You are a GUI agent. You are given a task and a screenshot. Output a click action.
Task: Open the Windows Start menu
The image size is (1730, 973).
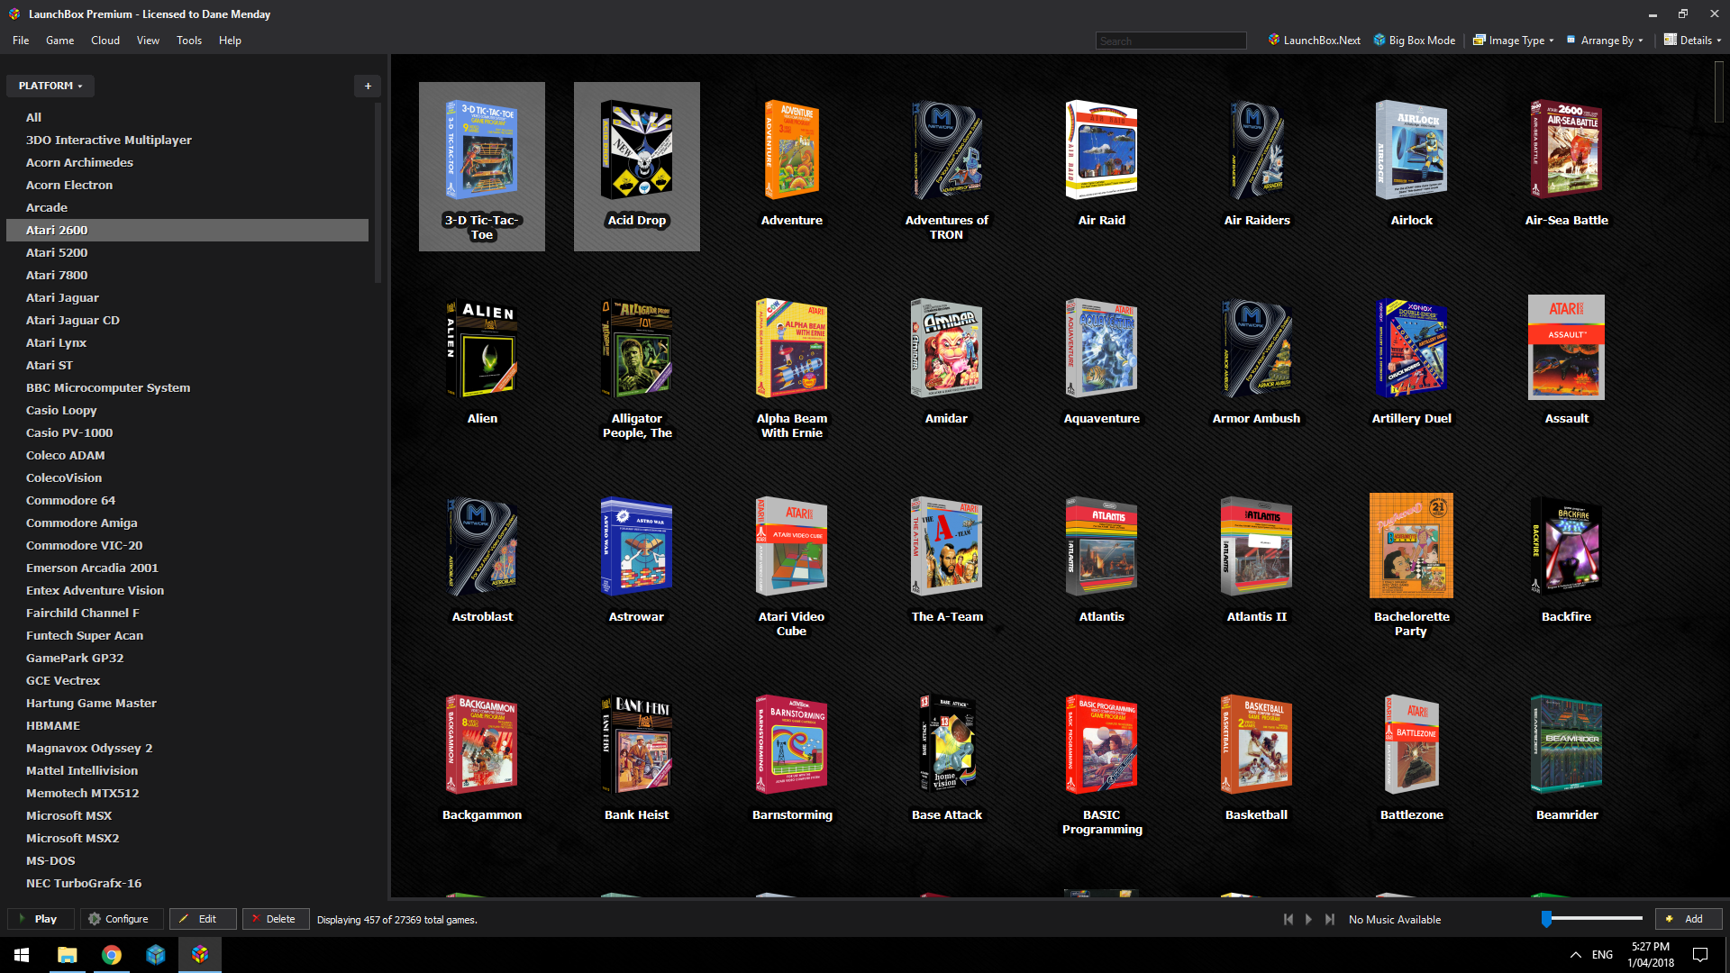(x=22, y=955)
